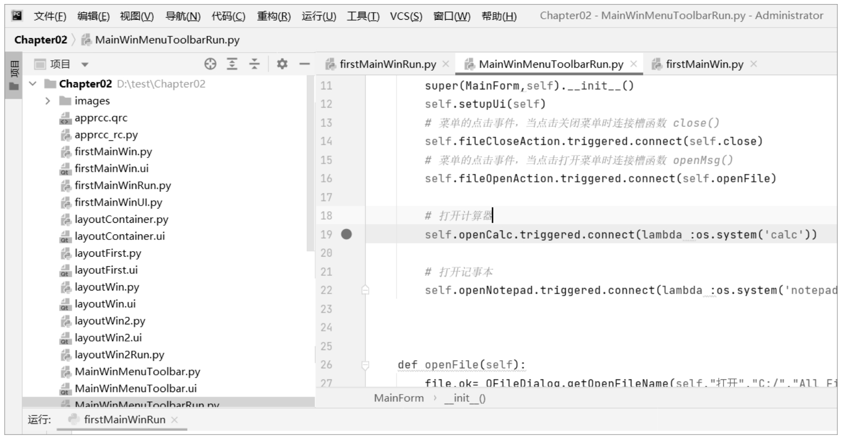Toggle the breakpoint on line 19

(346, 234)
